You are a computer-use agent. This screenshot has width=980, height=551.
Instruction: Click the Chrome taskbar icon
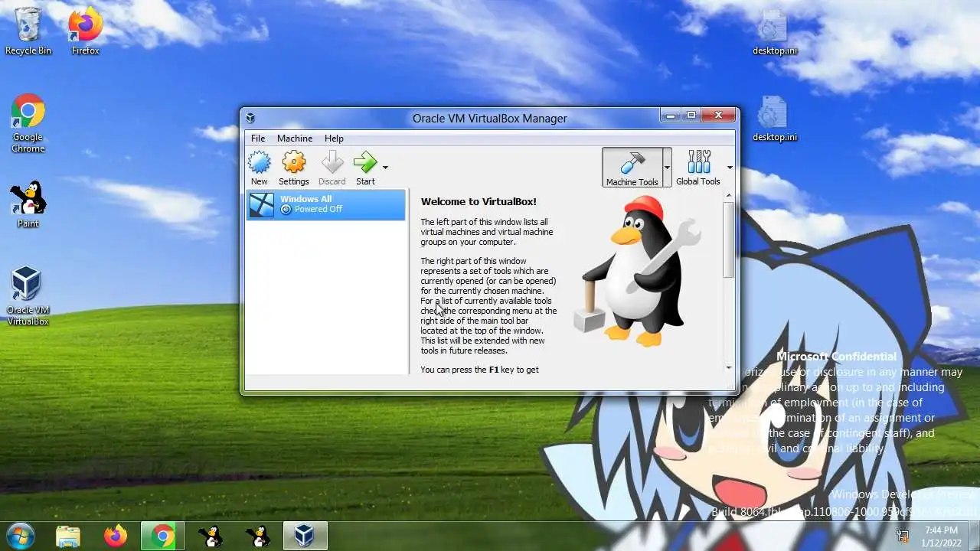click(x=163, y=536)
